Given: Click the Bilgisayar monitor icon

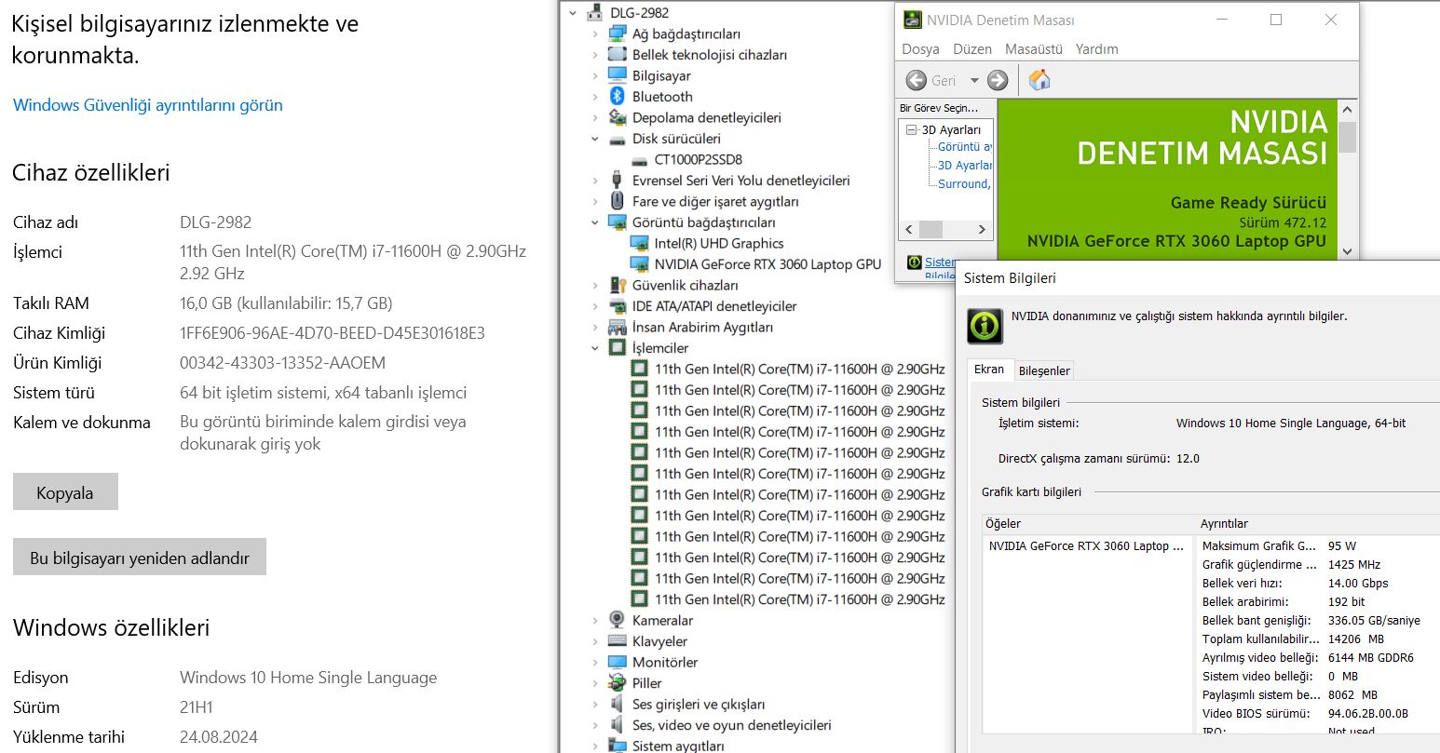Looking at the screenshot, I should coord(617,75).
